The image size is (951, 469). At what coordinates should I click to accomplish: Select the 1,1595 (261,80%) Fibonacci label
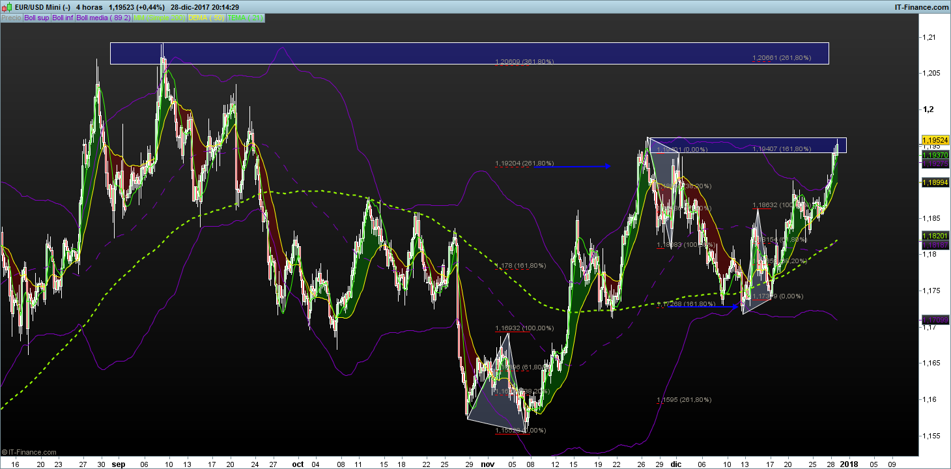coord(684,400)
